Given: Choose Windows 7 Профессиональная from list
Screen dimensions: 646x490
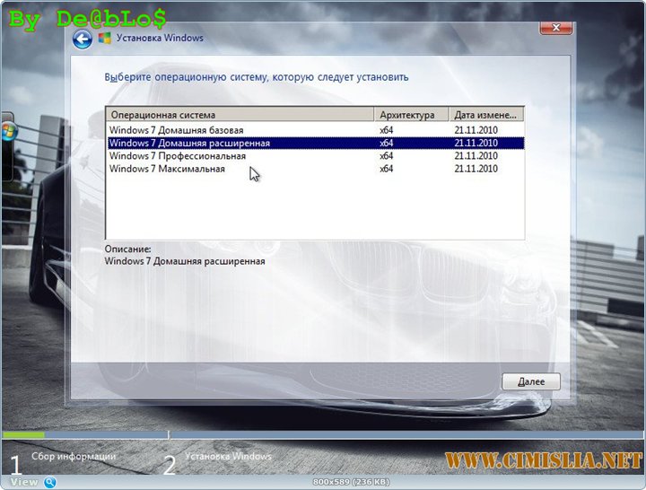Looking at the screenshot, I should click(x=178, y=155).
